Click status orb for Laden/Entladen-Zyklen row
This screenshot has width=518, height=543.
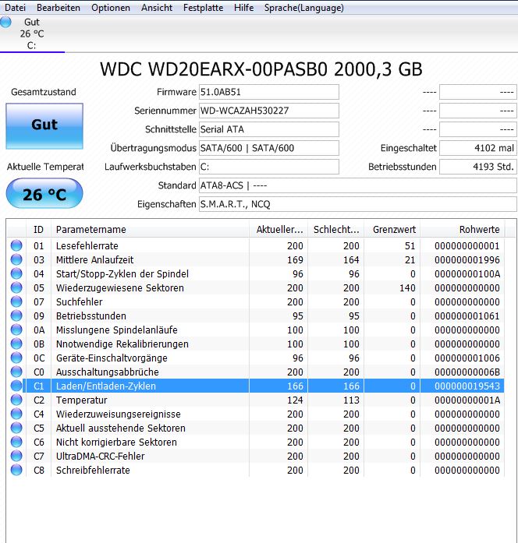(x=16, y=386)
